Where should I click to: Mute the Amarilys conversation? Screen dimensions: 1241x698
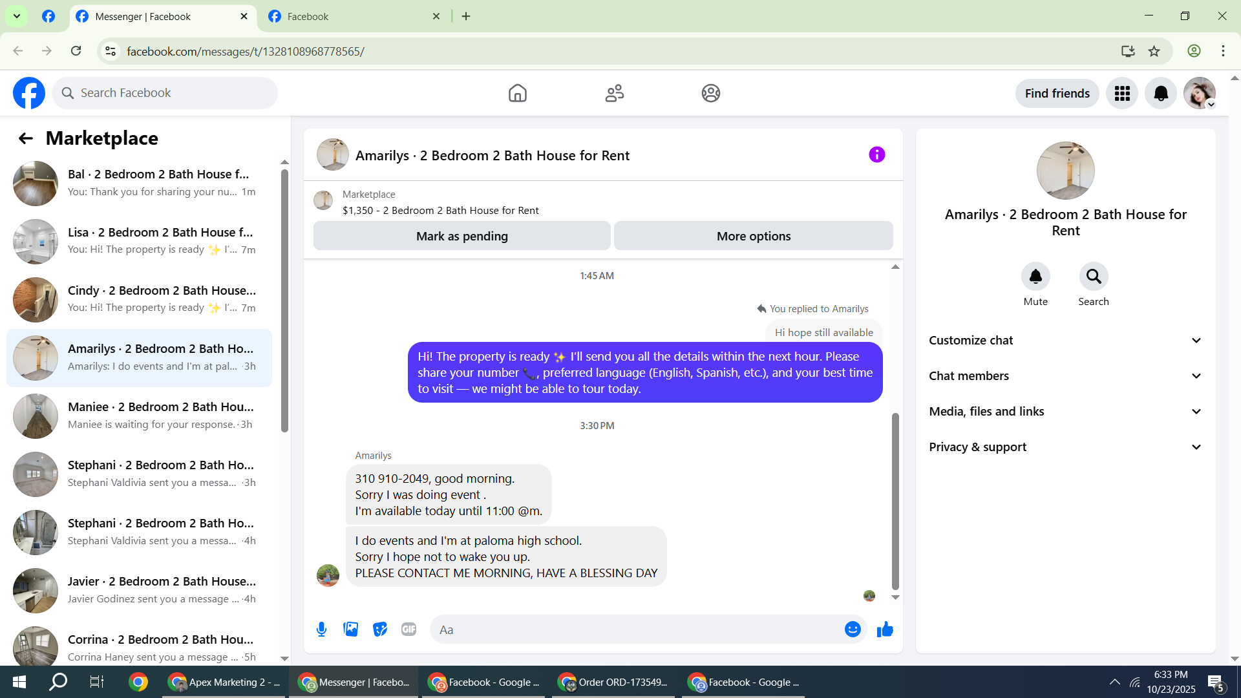coord(1035,277)
